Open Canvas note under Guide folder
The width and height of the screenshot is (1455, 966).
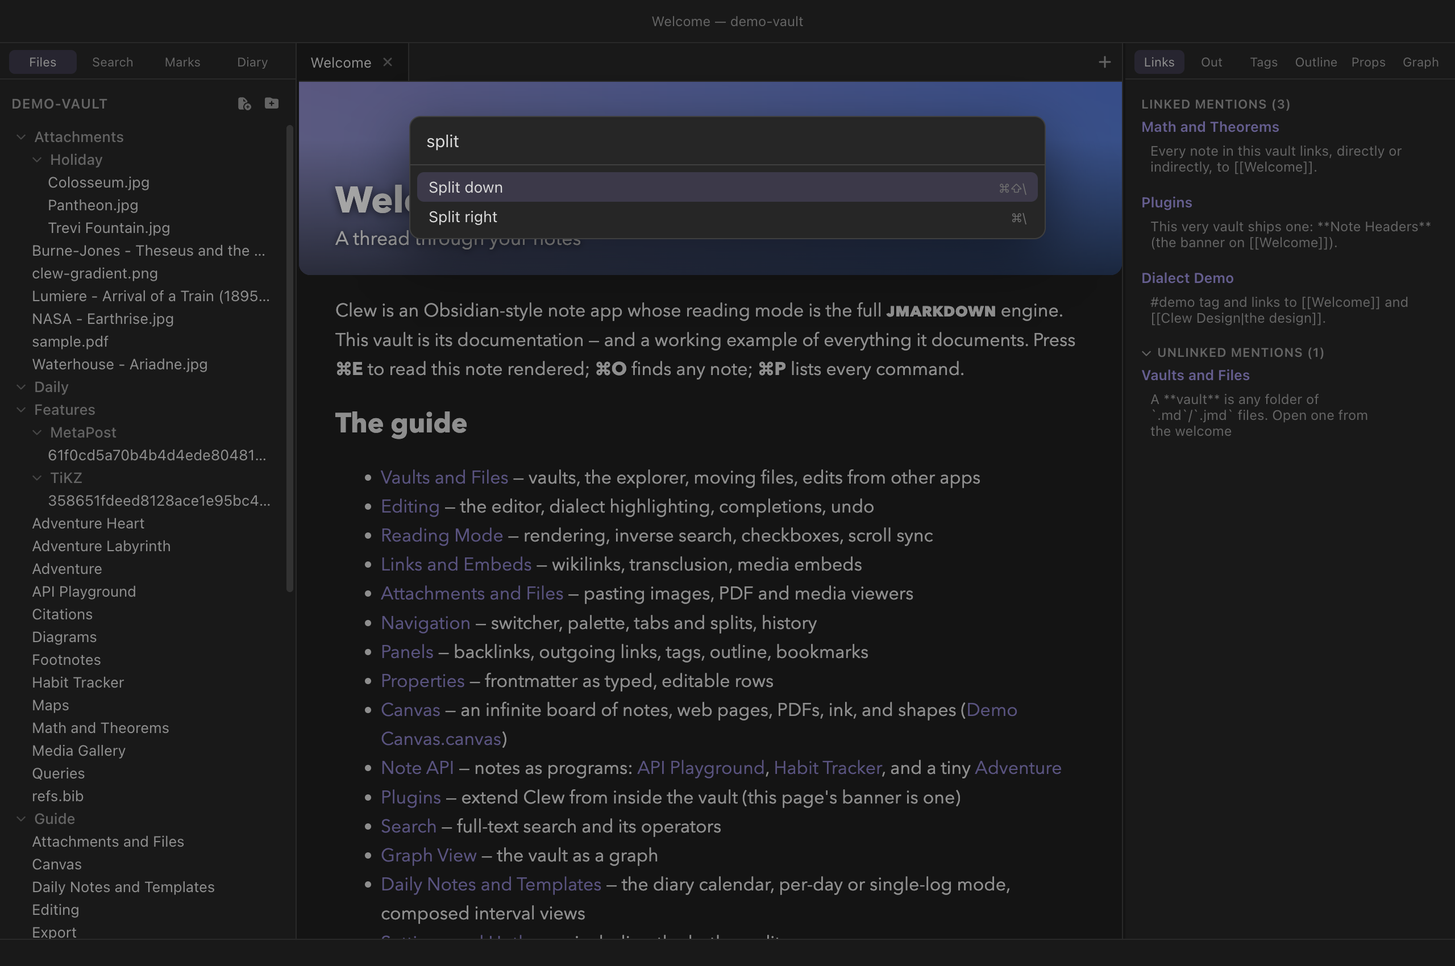pyautogui.click(x=57, y=864)
